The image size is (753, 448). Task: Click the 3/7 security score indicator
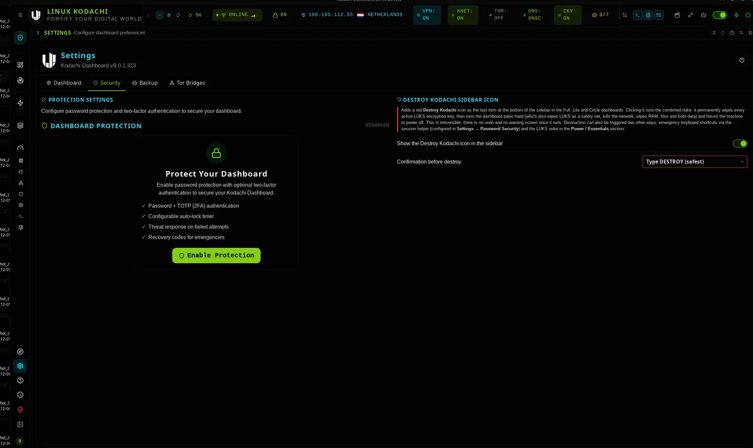(x=601, y=15)
